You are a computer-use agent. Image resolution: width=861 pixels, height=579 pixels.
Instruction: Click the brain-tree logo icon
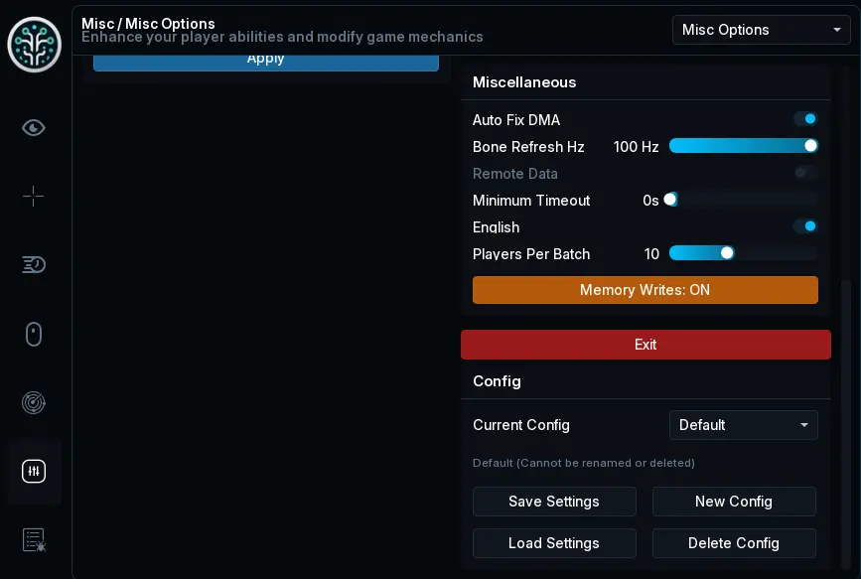34,45
